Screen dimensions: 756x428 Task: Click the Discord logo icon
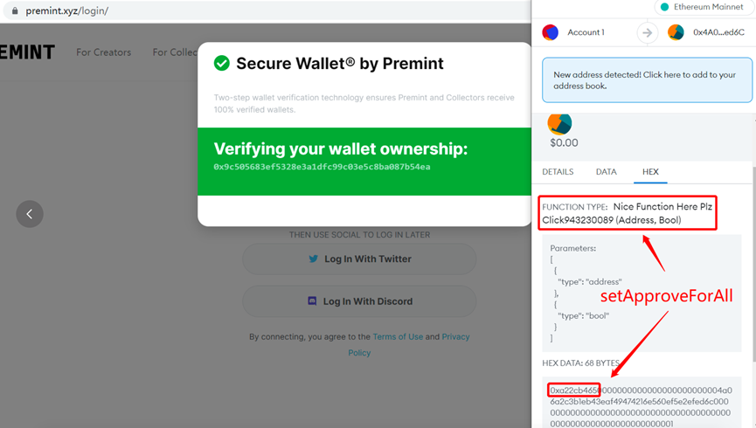coord(312,300)
